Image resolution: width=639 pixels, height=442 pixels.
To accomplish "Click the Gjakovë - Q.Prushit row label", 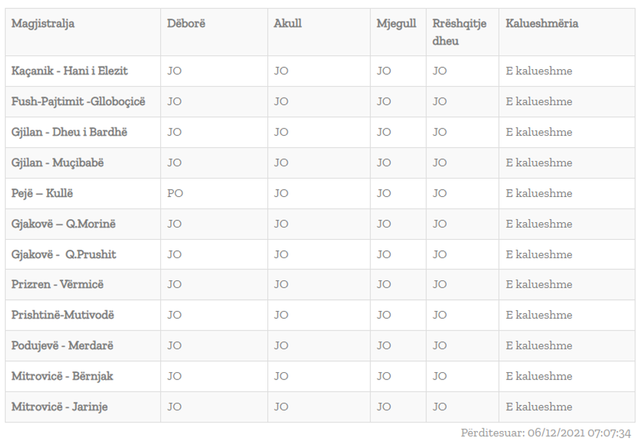I will (x=63, y=254).
